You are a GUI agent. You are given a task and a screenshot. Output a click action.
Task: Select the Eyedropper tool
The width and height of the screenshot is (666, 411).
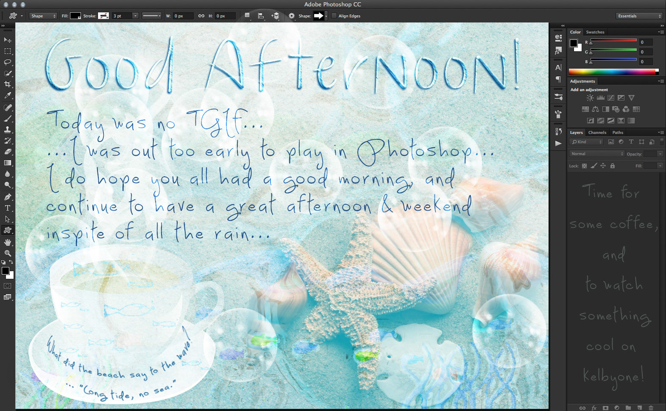pyautogui.click(x=8, y=96)
